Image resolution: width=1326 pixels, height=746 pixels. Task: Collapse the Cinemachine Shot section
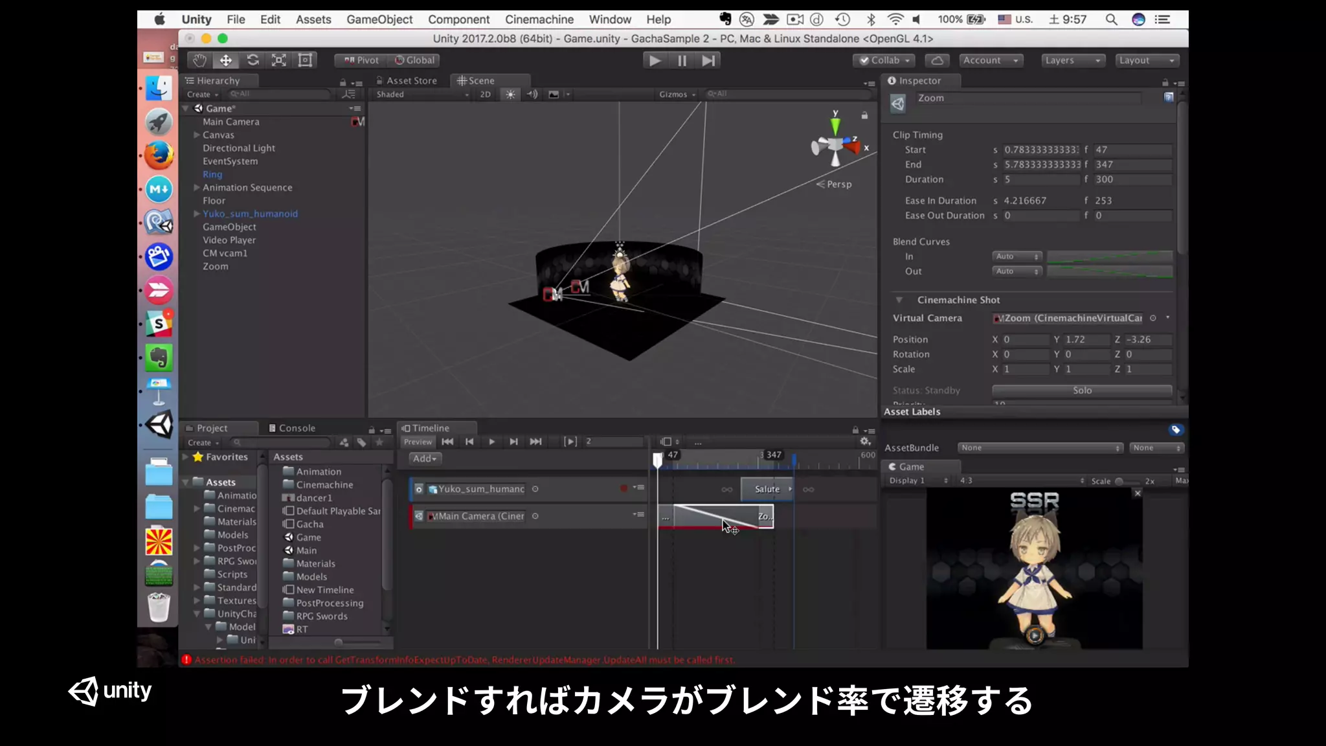[899, 300]
